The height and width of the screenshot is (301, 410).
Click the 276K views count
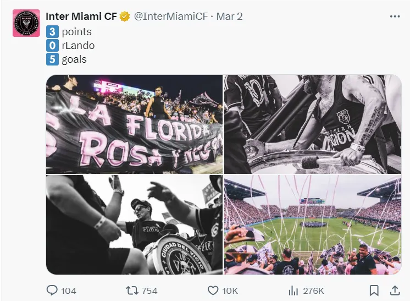click(x=313, y=291)
